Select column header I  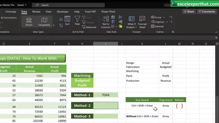click(106, 44)
